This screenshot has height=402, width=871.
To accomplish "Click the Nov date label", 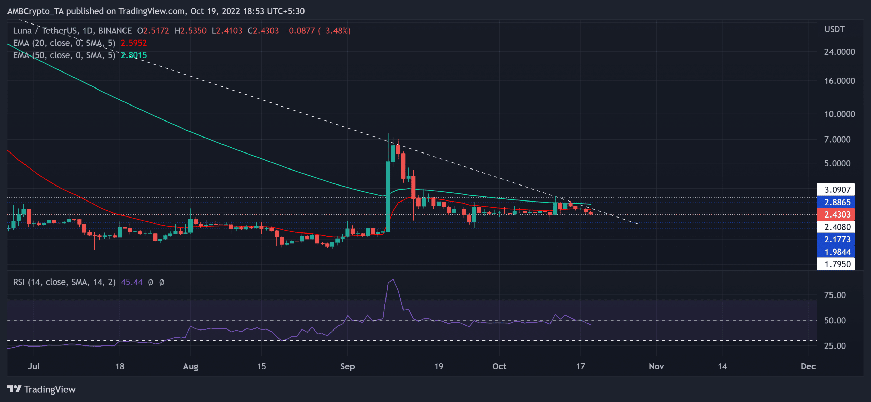I will 656,367.
